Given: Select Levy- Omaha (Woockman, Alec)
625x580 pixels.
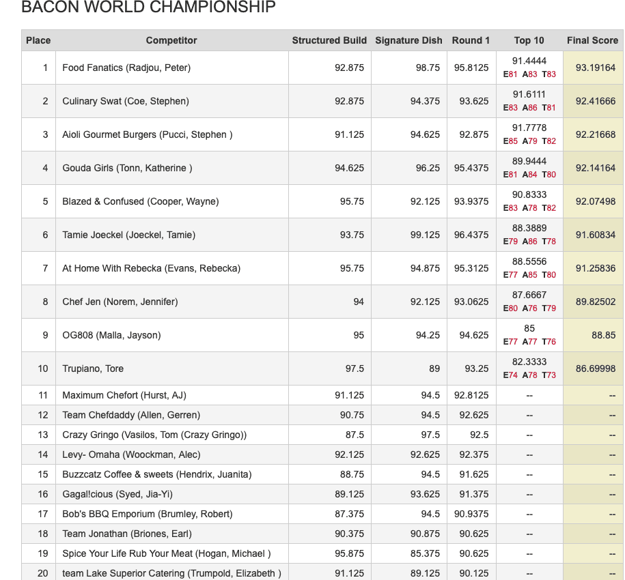Looking at the screenshot, I should [x=132, y=454].
